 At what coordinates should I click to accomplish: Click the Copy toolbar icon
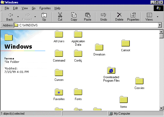click(x=74, y=17)
